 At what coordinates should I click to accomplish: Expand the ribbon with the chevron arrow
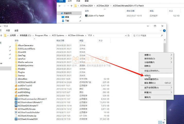click(161, 31)
